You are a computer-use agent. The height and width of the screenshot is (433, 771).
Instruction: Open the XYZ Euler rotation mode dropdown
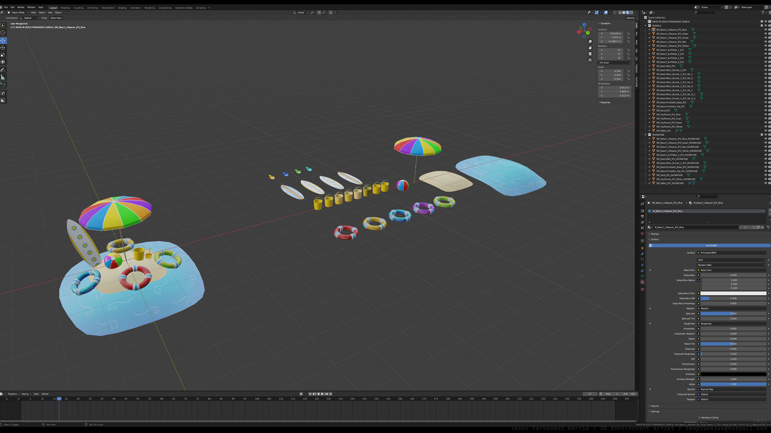[x=615, y=63]
